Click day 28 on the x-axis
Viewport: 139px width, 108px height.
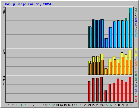pyautogui.click(x=118, y=105)
